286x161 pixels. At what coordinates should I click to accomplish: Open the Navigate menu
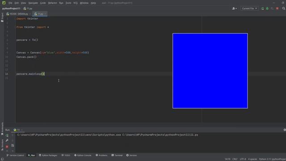pyautogui.click(x=33, y=3)
